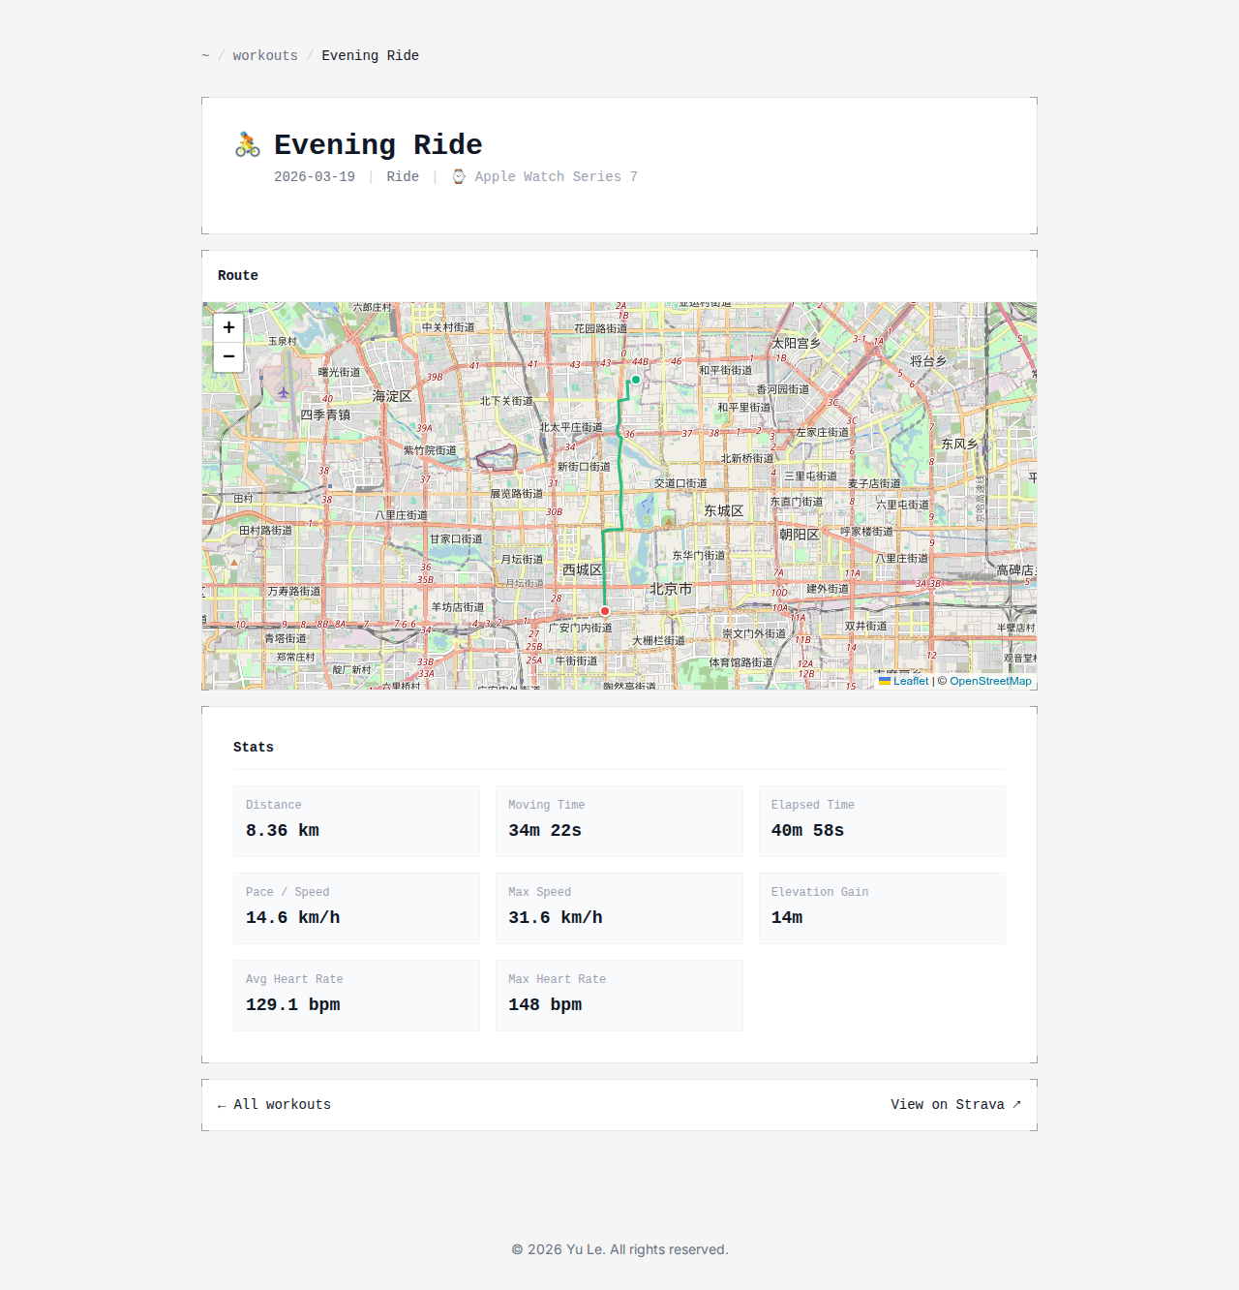The width and height of the screenshot is (1239, 1290).
Task: Click the Route section heading
Action: pyautogui.click(x=237, y=275)
